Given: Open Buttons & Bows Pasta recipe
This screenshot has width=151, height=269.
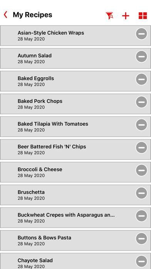Looking at the screenshot, I should 75,240.
